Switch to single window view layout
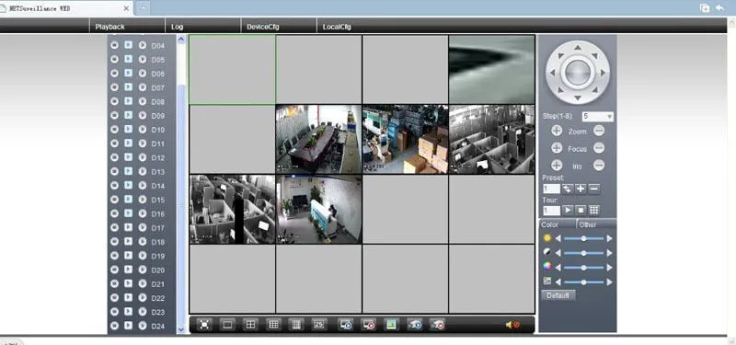 pos(227,325)
